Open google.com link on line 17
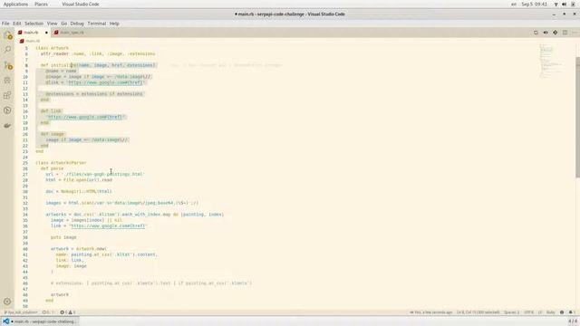This screenshot has width=580, height=326. pyautogui.click(x=85, y=117)
